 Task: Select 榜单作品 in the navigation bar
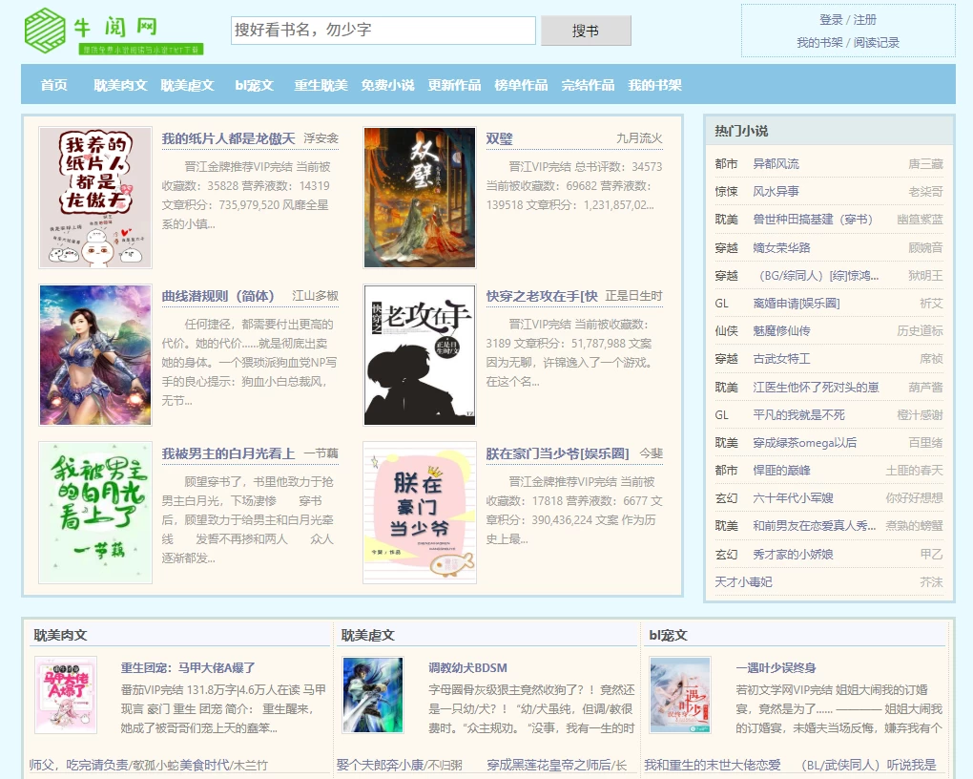tap(521, 85)
